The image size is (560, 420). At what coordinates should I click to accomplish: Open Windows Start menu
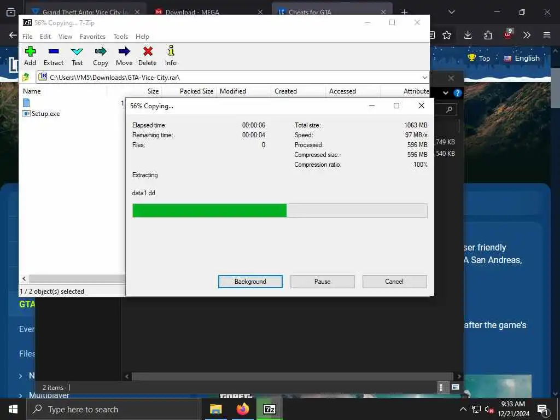[13, 409]
